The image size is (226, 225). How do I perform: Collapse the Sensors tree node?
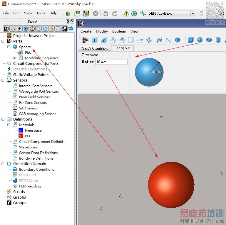coord(3,80)
